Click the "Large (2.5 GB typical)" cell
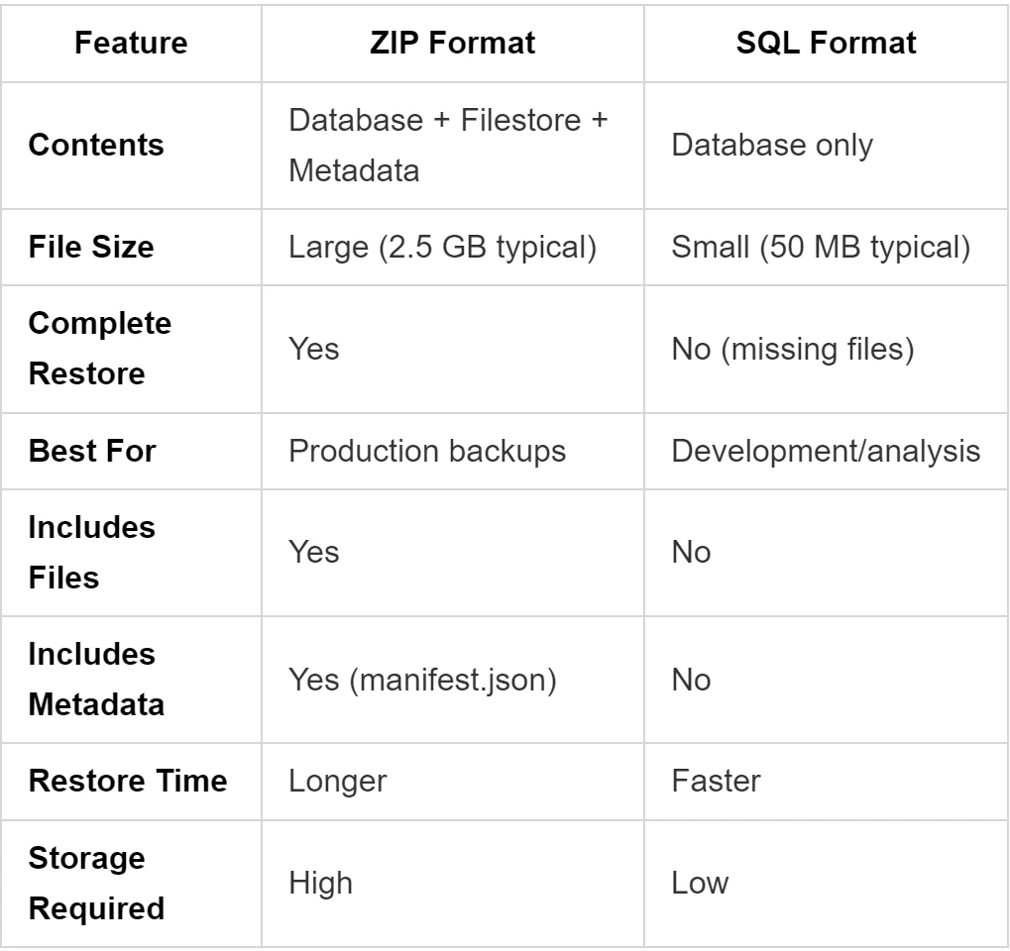This screenshot has width=1010, height=951. point(442,247)
